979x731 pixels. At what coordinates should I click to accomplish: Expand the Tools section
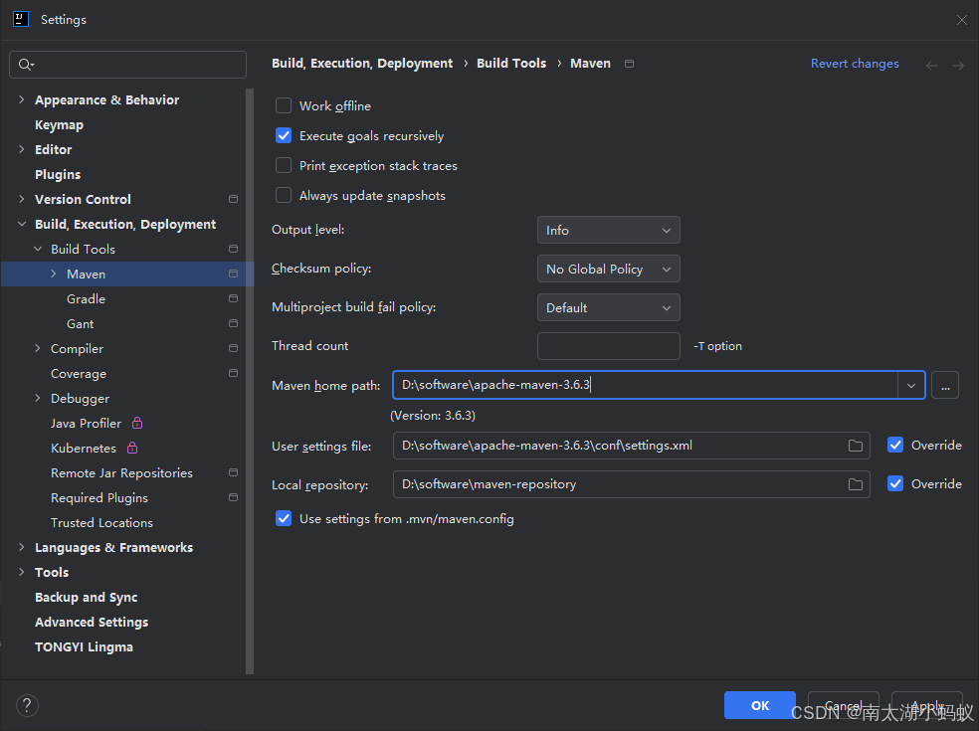[x=22, y=573]
